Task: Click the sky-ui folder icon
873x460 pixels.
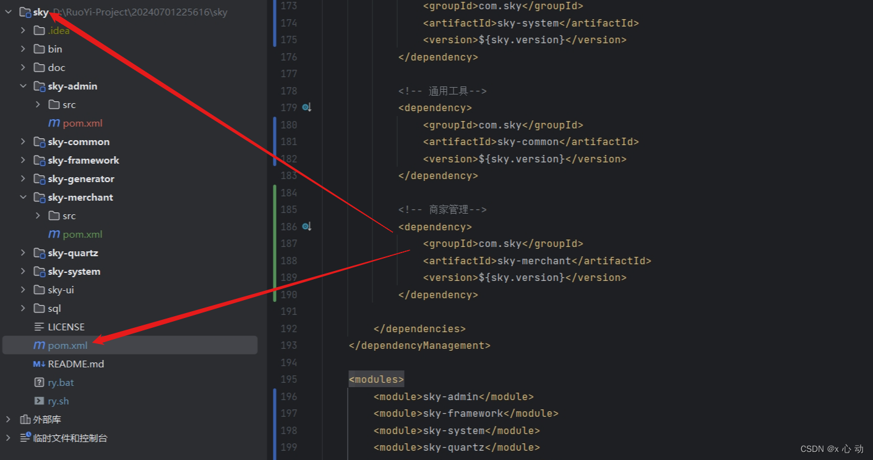Action: point(39,290)
